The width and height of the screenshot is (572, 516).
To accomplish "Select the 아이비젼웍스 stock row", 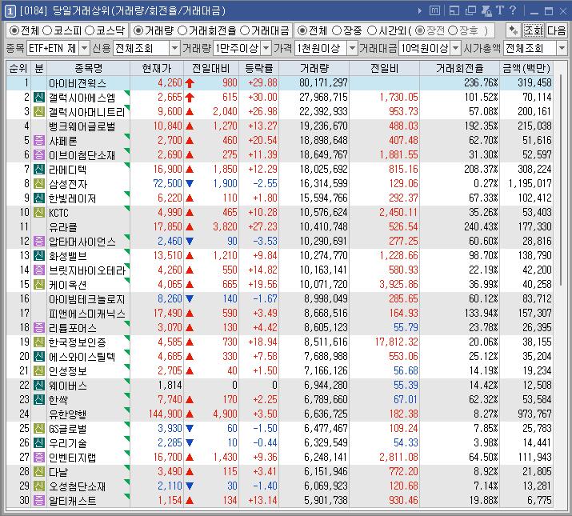I will (x=279, y=83).
